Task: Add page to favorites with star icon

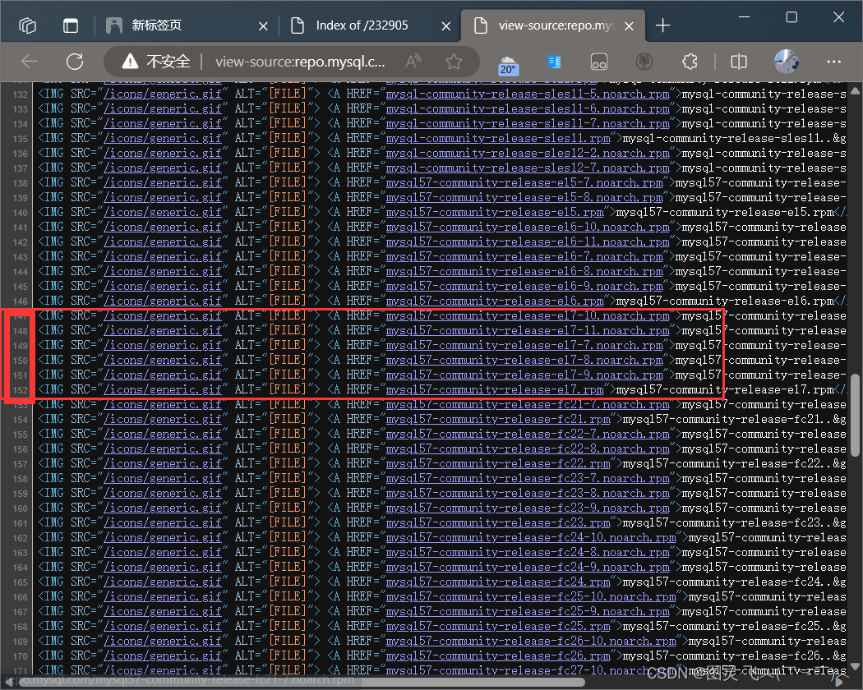Action: [x=454, y=61]
